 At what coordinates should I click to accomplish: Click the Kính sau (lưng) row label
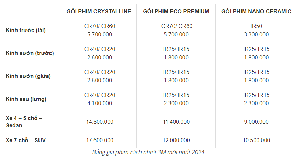26,99
